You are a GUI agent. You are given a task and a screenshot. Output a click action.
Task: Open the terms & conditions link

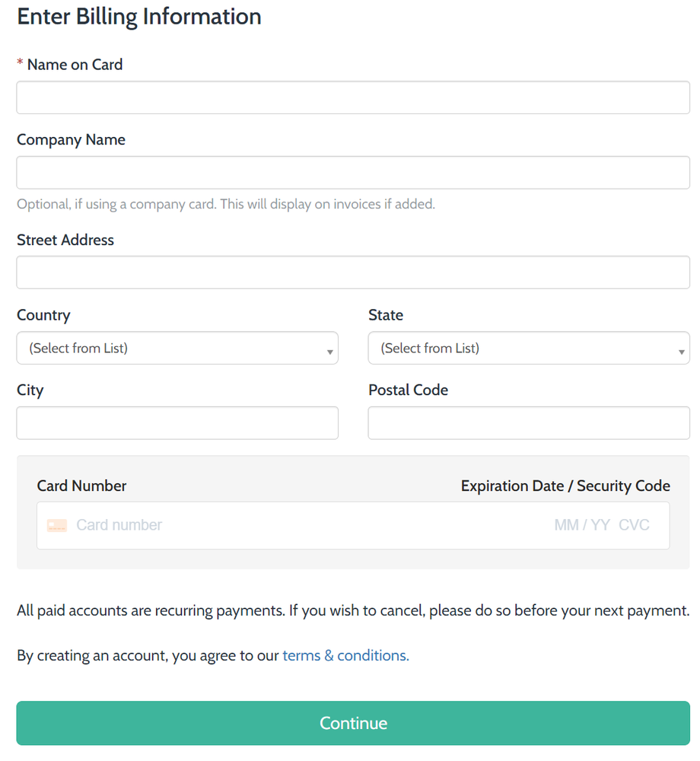click(x=345, y=655)
